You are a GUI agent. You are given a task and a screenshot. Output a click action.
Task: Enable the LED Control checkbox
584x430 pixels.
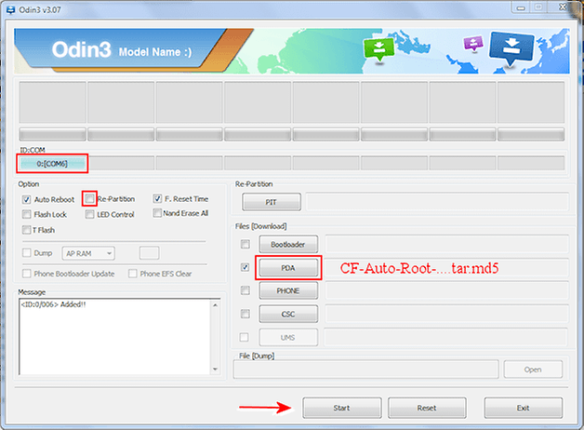(89, 214)
